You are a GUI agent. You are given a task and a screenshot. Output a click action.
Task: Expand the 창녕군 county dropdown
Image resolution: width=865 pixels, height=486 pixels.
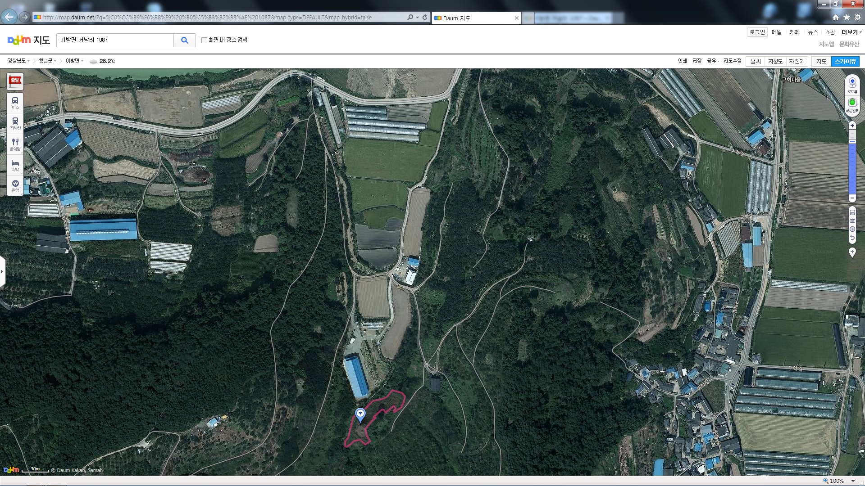point(47,61)
